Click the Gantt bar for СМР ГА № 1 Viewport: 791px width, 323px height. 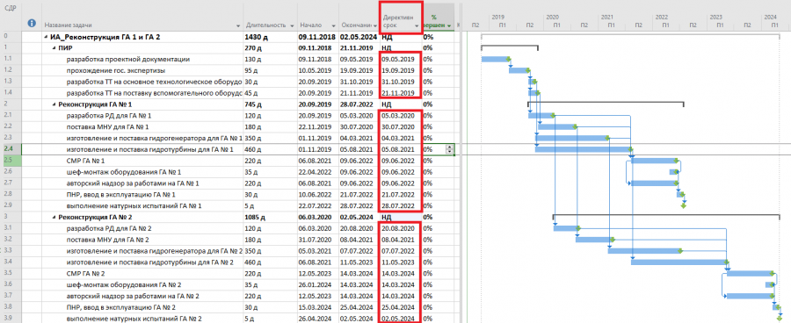(654, 161)
